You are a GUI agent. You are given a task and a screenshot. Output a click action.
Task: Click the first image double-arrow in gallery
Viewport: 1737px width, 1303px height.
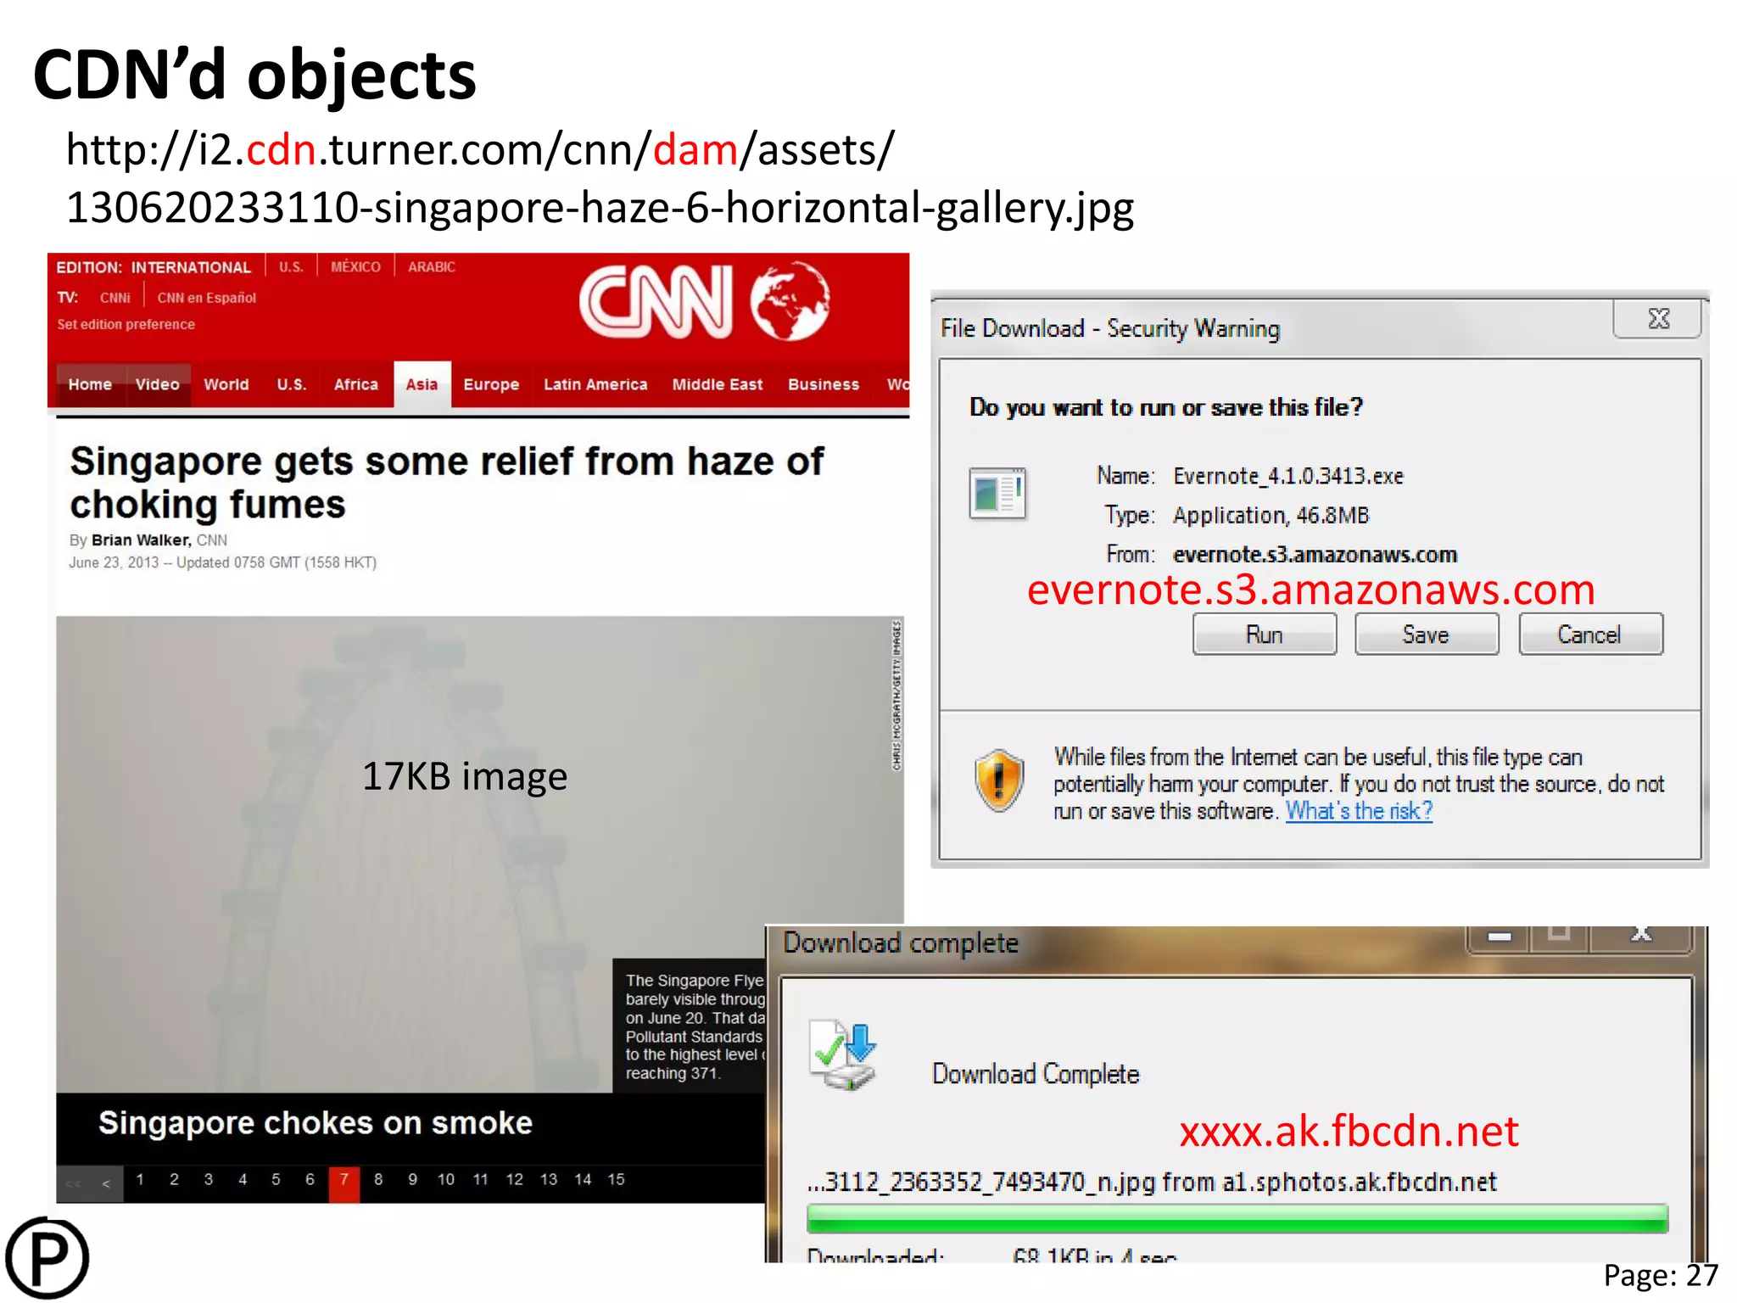coord(73,1183)
